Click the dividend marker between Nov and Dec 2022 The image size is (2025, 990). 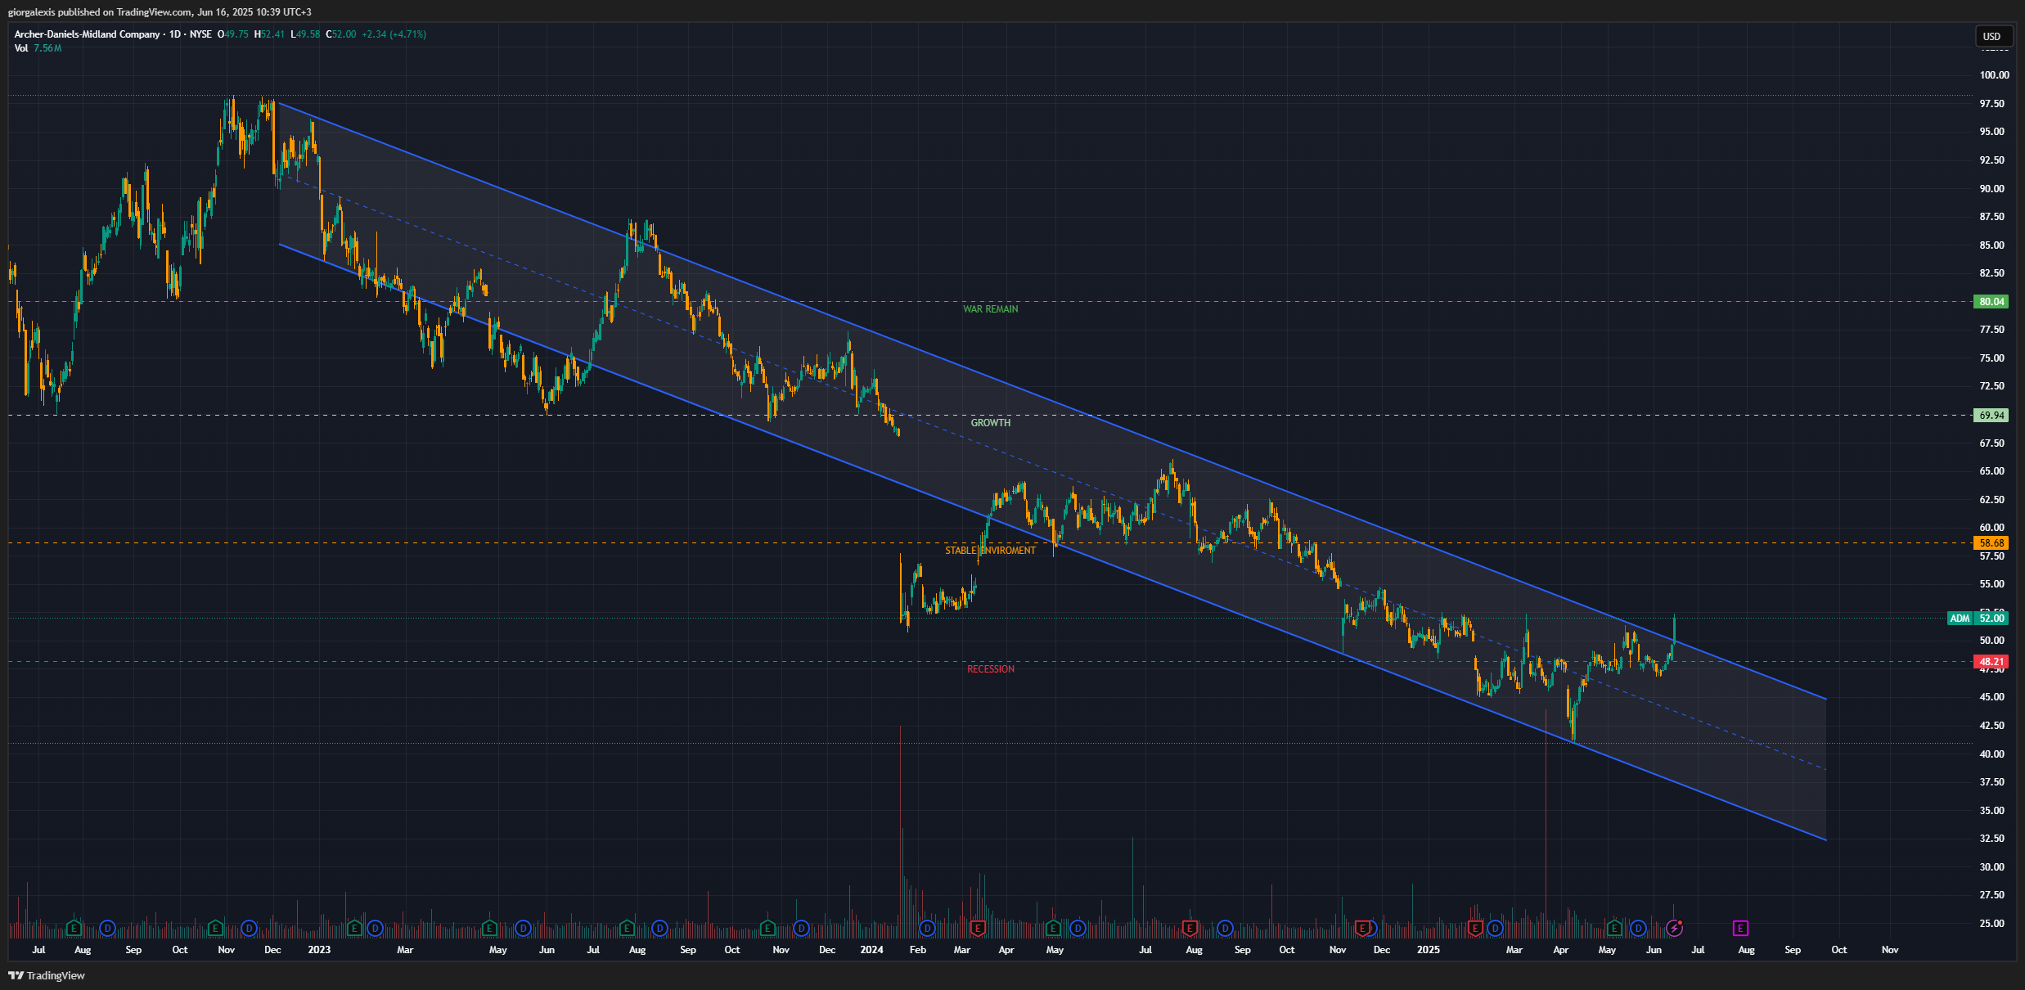(250, 929)
